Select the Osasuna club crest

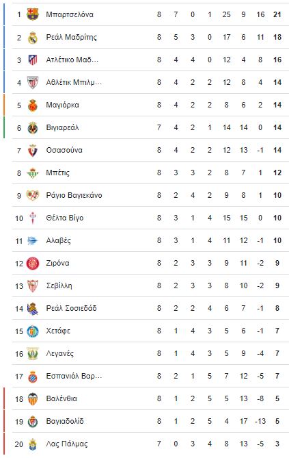(33, 150)
